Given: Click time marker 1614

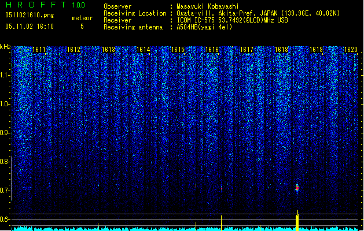Looking at the screenshot, I should coord(144,50).
